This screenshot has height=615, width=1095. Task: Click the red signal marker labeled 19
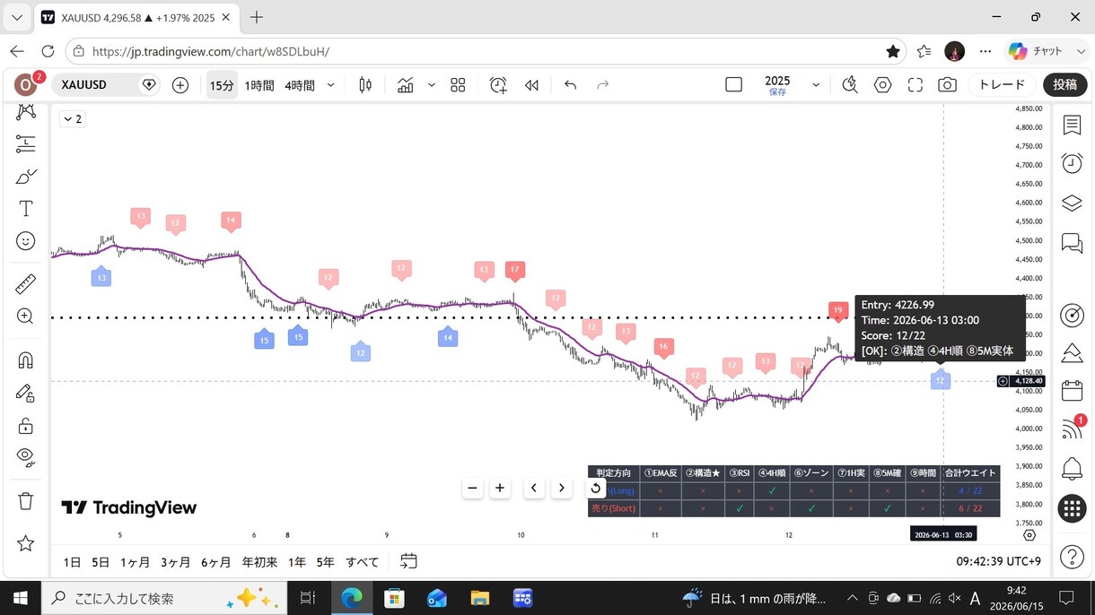point(837,311)
